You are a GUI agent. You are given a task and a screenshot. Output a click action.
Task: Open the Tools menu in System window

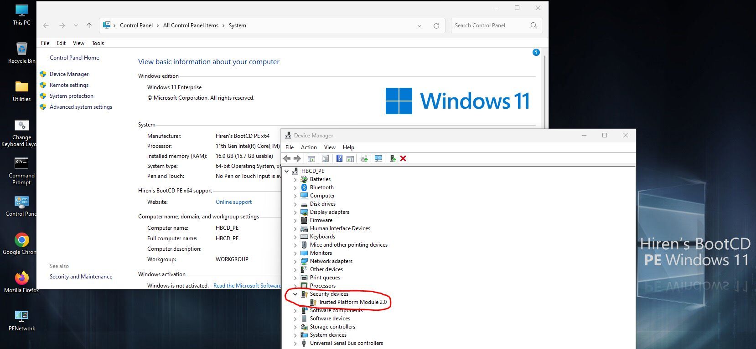point(98,43)
